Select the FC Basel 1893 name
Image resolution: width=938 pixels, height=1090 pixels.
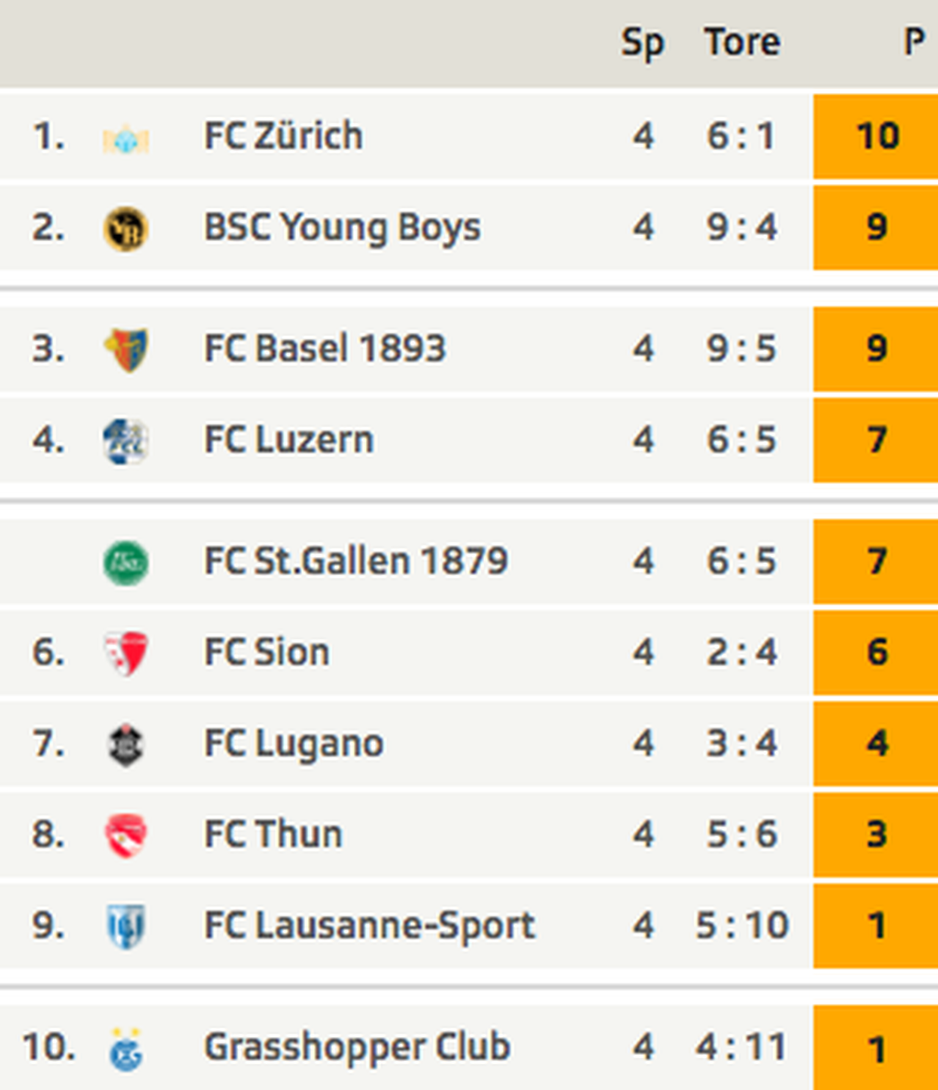coord(325,349)
